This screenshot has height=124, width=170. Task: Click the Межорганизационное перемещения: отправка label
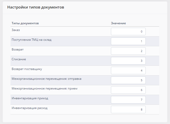pyautogui.click(x=47, y=79)
